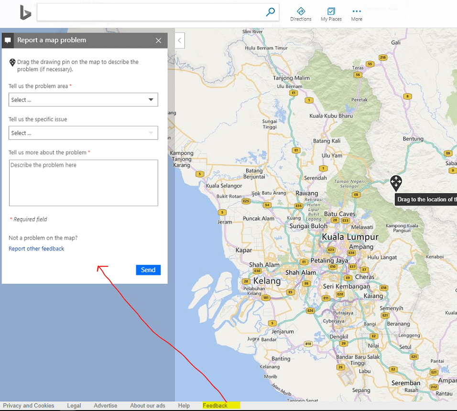The height and width of the screenshot is (411, 457).
Task: Open the Report other feedback link
Action: point(36,248)
